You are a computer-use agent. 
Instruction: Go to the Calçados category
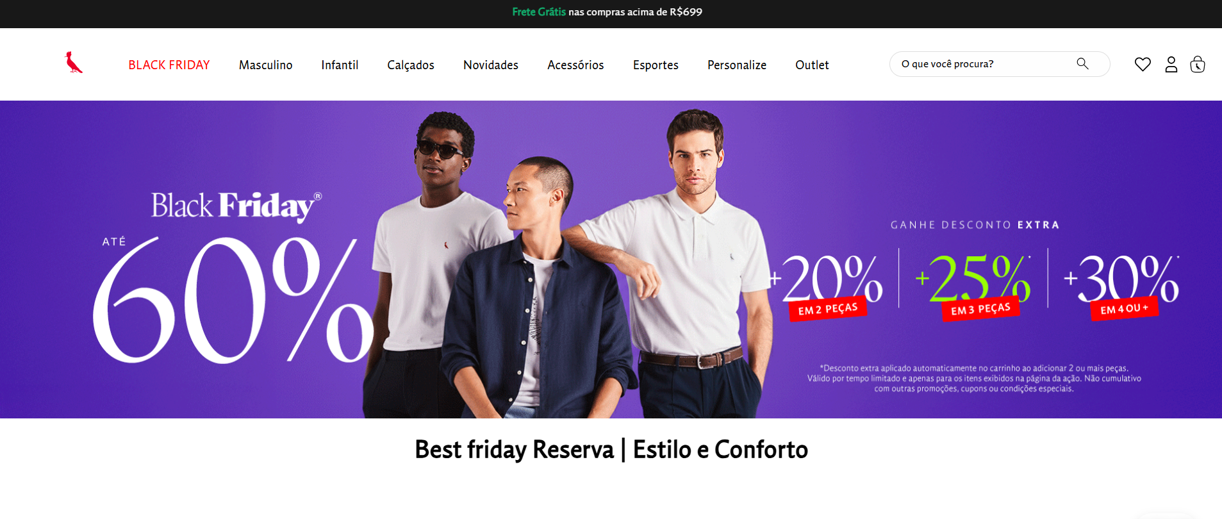pos(411,65)
